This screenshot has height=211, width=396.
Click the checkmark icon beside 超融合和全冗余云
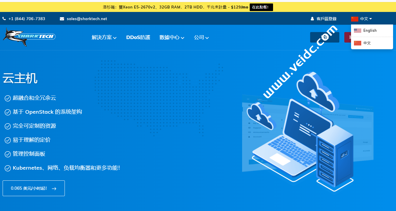pyautogui.click(x=8, y=98)
